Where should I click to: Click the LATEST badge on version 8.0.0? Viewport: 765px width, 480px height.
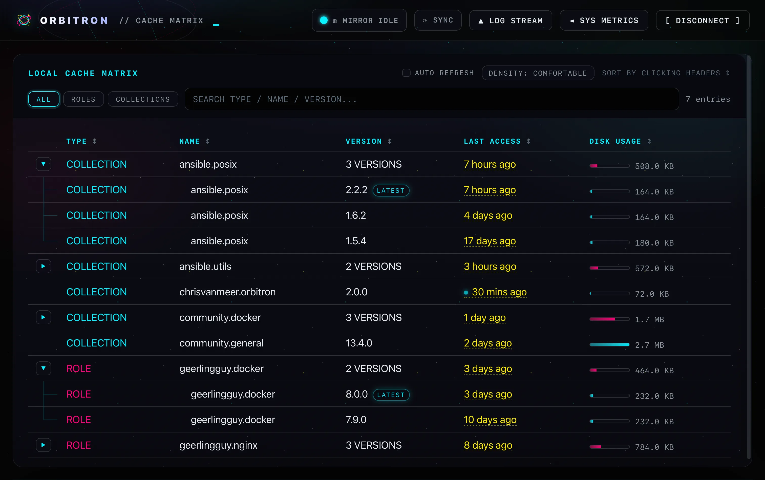[391, 395]
